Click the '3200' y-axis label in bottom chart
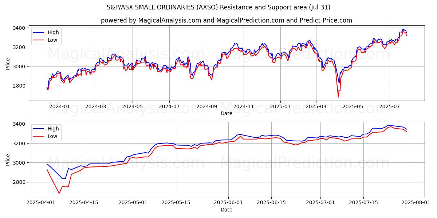437x218 pixels. coord(19,144)
